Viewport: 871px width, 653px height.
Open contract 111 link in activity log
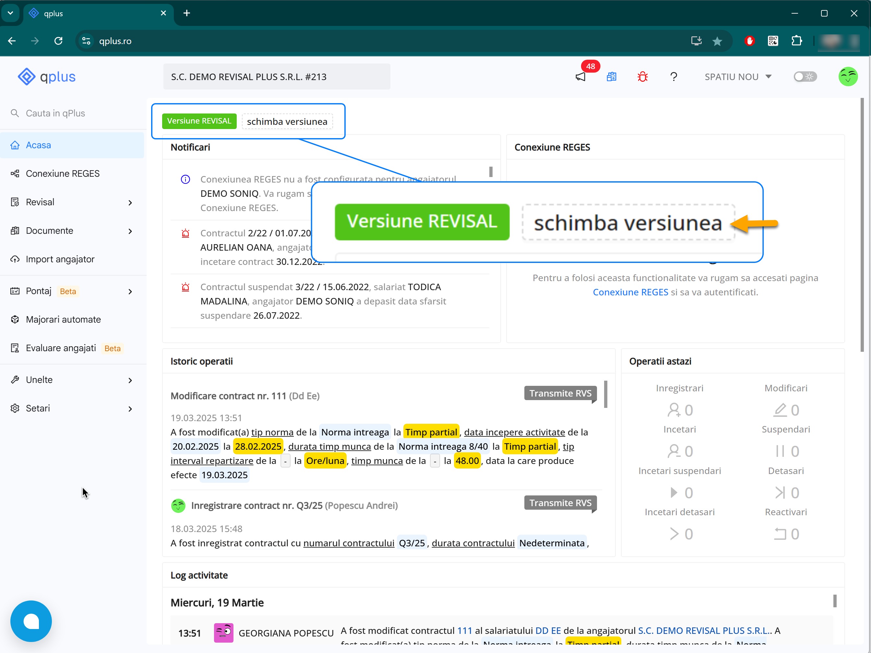pos(464,631)
